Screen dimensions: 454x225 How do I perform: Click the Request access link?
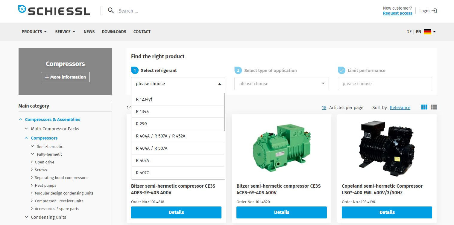397,13
